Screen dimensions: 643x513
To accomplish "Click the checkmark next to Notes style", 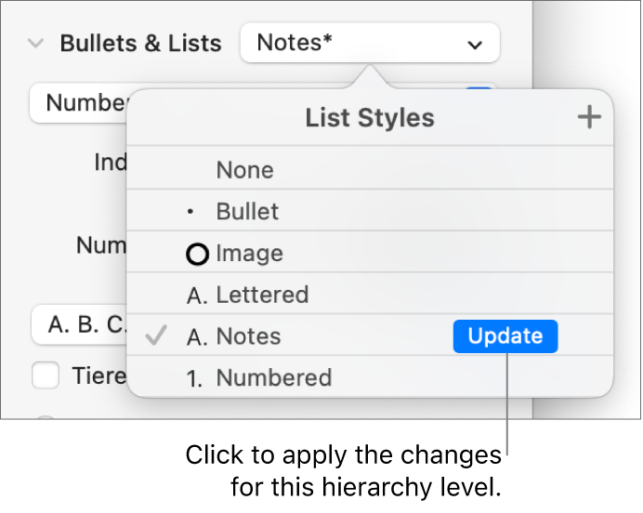I will pos(157,336).
